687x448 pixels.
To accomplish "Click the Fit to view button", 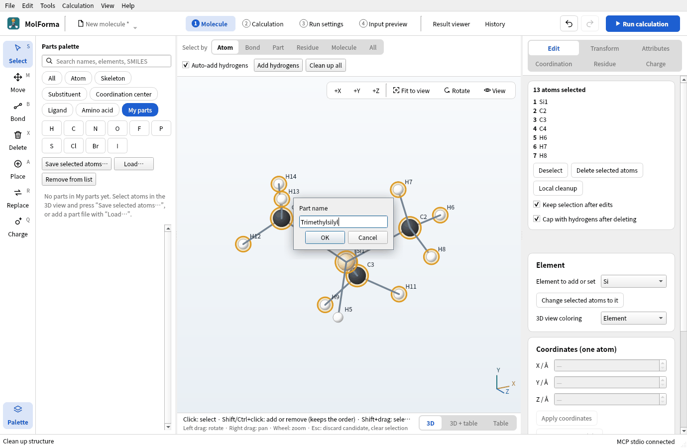I will [411, 91].
